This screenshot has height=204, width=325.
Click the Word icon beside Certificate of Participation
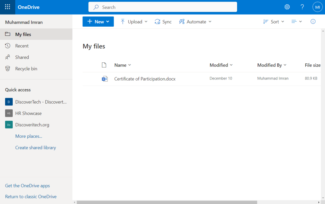pyautogui.click(x=105, y=79)
